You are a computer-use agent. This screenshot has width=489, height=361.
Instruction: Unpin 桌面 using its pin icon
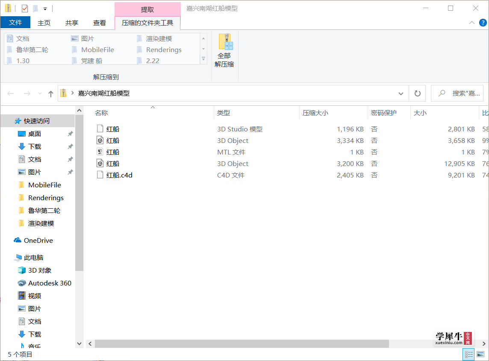(70, 134)
